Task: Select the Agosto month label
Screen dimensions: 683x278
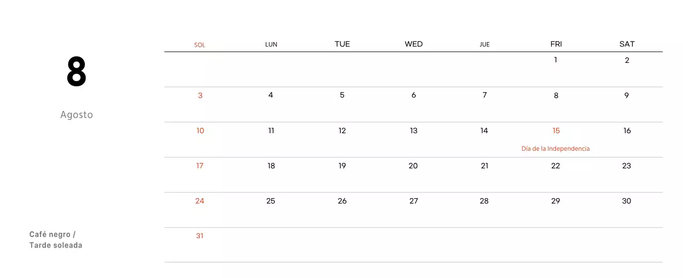Action: (76, 115)
